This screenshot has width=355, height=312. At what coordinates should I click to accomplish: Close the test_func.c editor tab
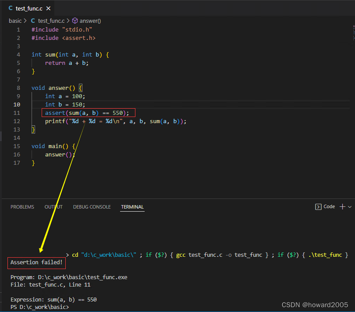pos(48,8)
